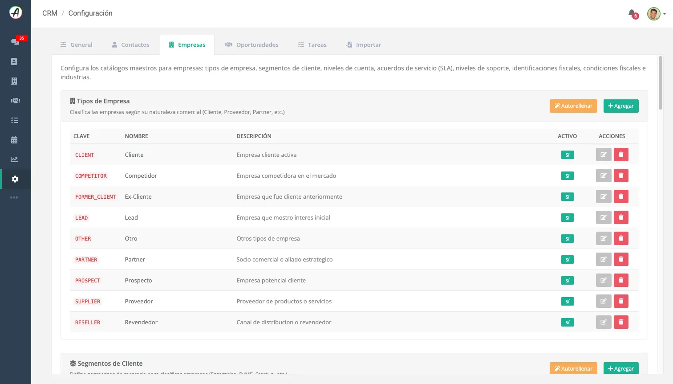Click Agregar for Tipos de Empresa
The image size is (673, 384).
621,106
